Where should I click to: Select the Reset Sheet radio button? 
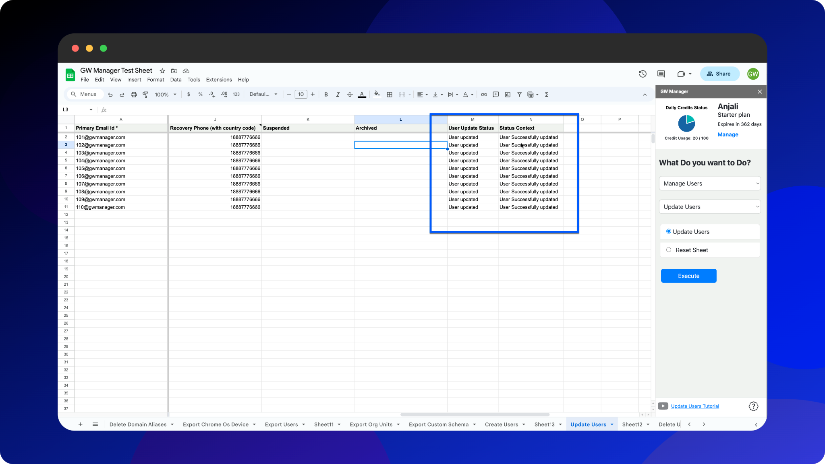pyautogui.click(x=669, y=250)
